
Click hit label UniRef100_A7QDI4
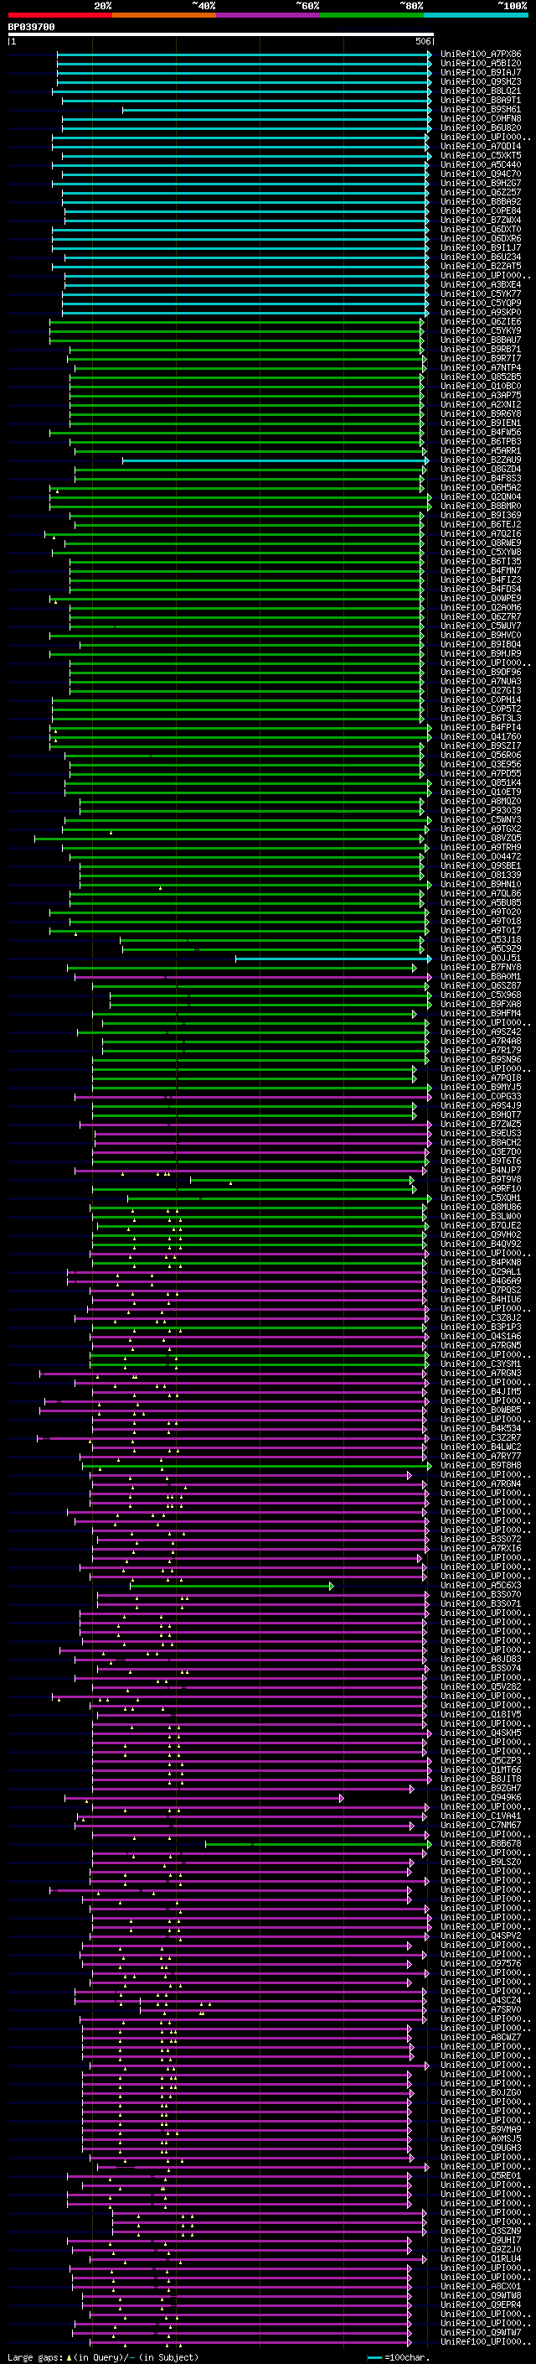[481, 147]
